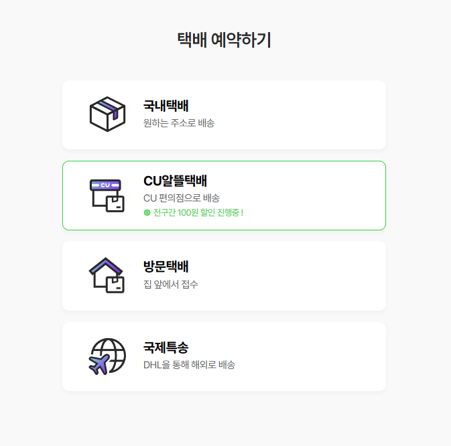451x446 pixels.
Task: Click the CU 편의점으로 배송 description
Action: click(x=182, y=198)
